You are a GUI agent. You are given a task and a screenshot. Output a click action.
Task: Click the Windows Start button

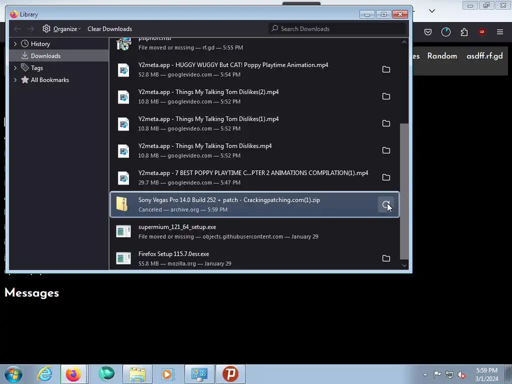13,374
